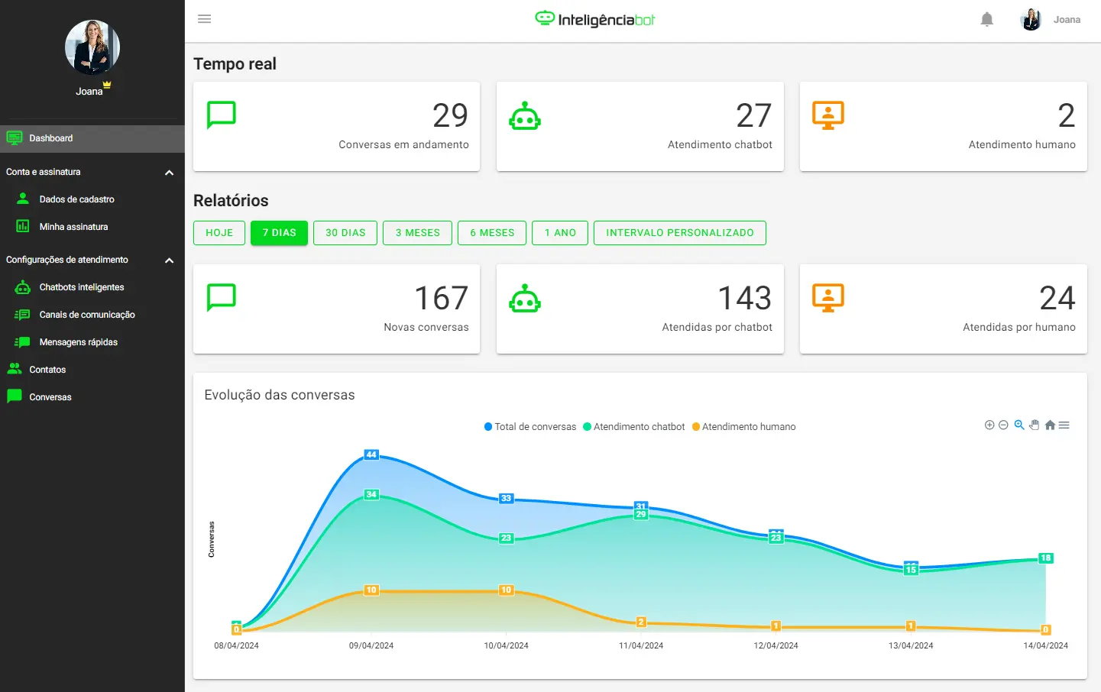Open the Joana user name dropdown
Viewport: 1101px width, 692px height.
(x=1067, y=20)
